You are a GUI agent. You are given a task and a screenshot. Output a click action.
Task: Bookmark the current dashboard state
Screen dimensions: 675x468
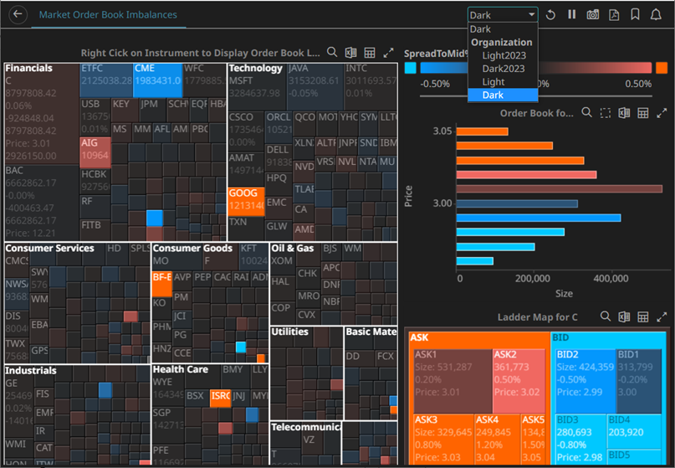click(635, 15)
